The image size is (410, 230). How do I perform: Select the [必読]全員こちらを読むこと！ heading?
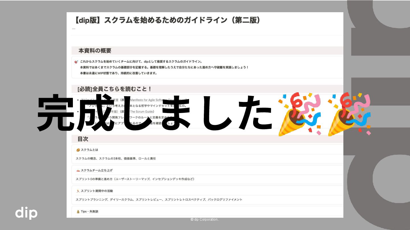tap(114, 89)
